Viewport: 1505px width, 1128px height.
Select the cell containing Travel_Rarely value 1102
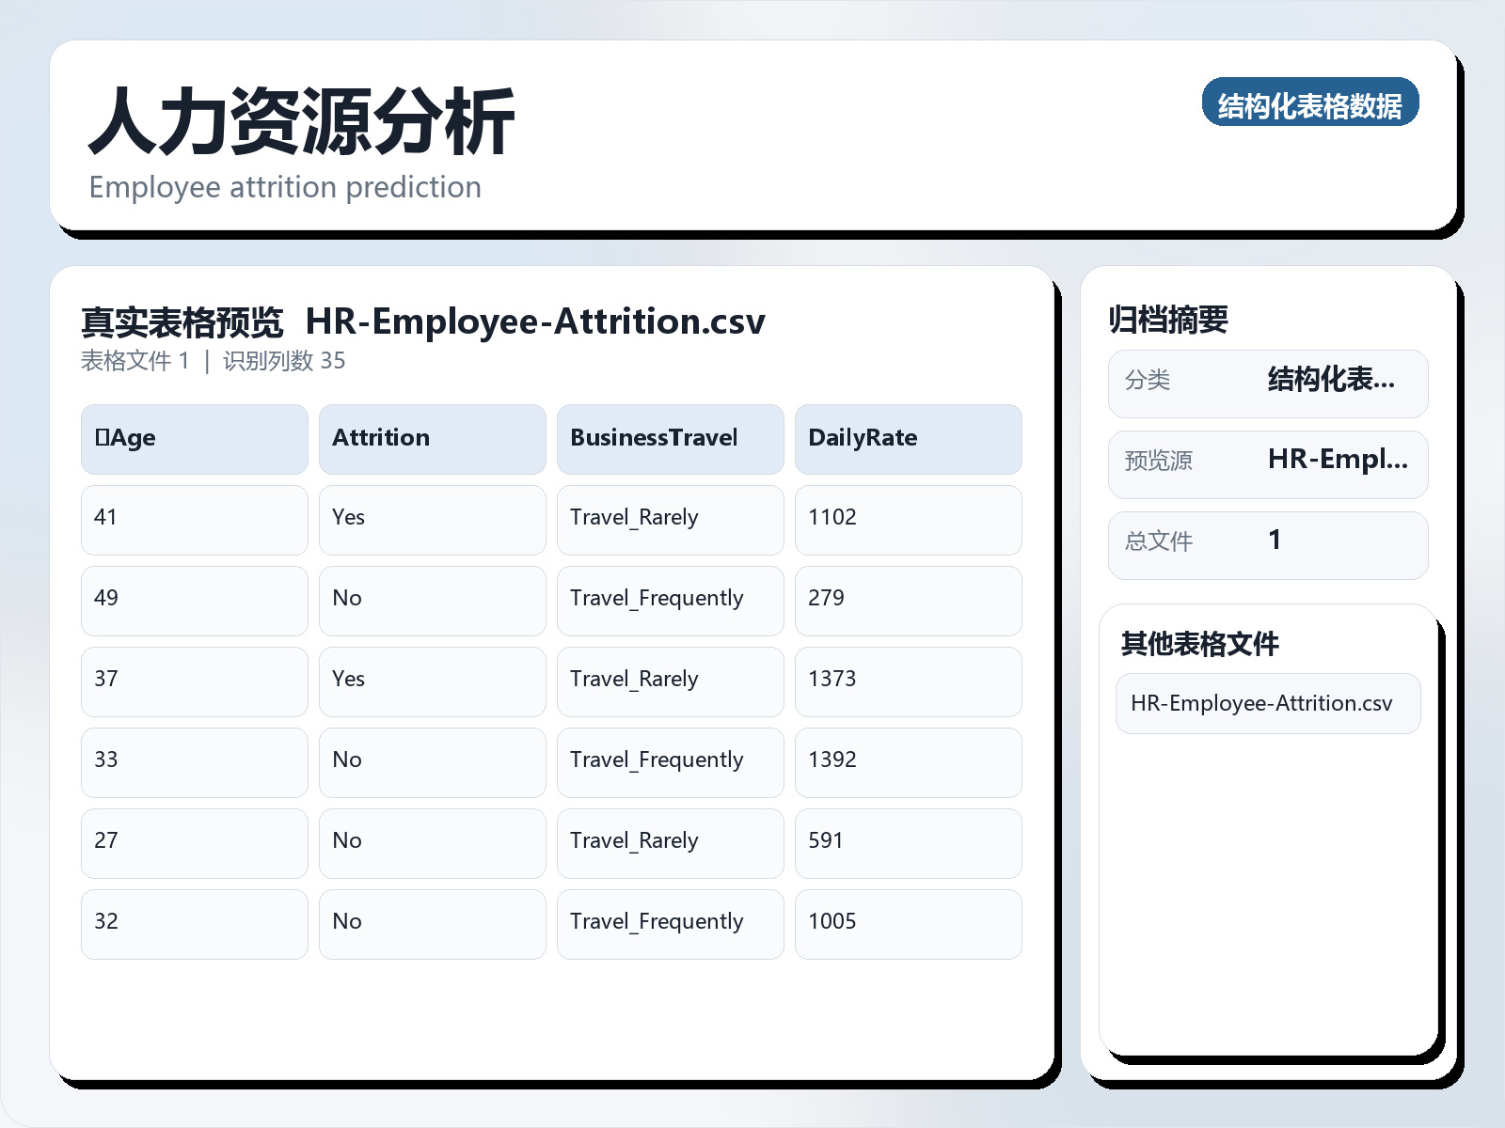pos(670,519)
